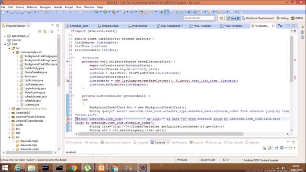The image size is (306, 172).
Task: Select GlobalVariable.java in Project Explorer
Action: tap(36, 72)
